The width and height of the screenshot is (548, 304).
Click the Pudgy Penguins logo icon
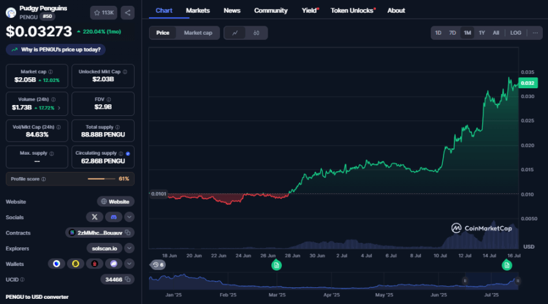[x=11, y=13]
